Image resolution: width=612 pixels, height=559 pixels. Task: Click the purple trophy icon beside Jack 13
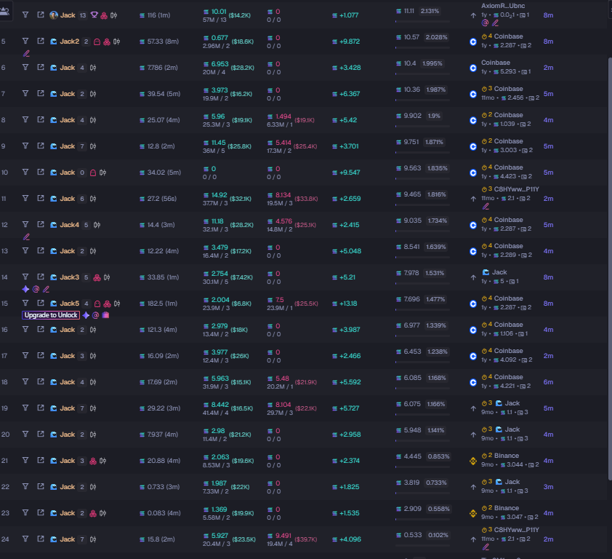94,15
